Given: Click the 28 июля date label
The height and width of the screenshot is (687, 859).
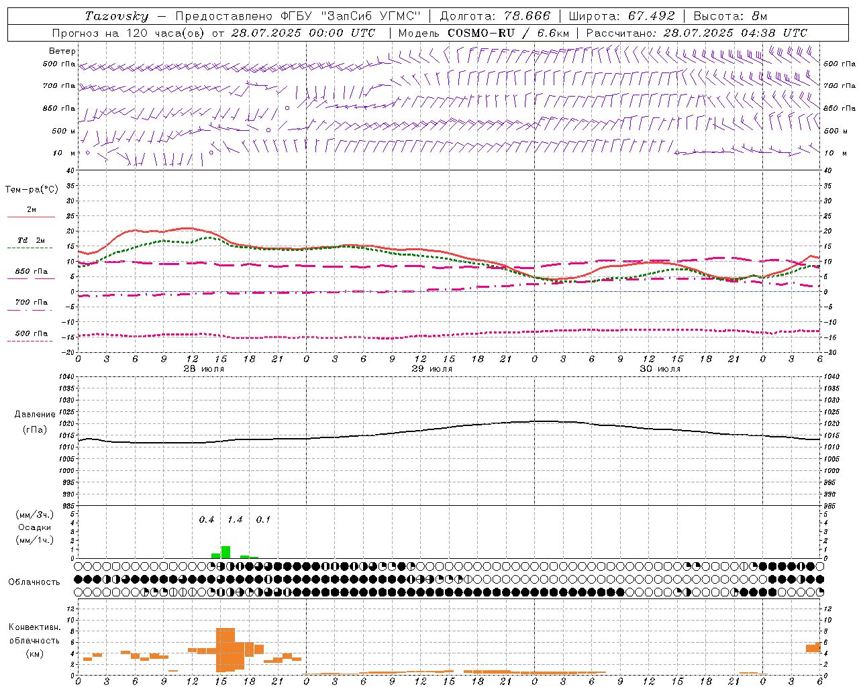Looking at the screenshot, I should point(204,369).
